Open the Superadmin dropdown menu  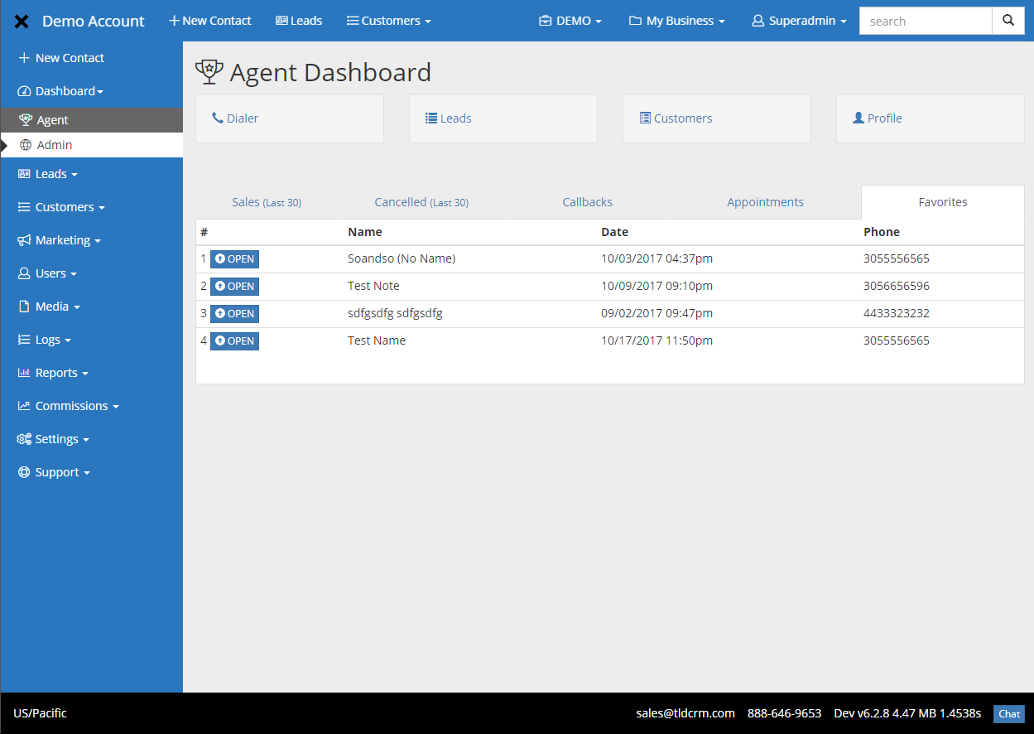click(797, 21)
